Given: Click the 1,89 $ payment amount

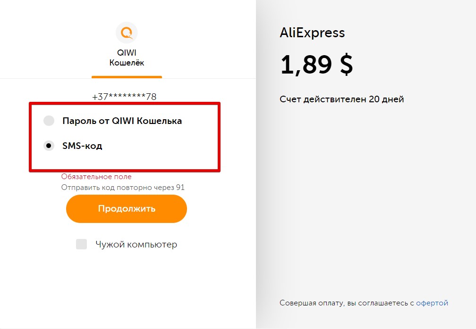Looking at the screenshot, I should tap(316, 65).
